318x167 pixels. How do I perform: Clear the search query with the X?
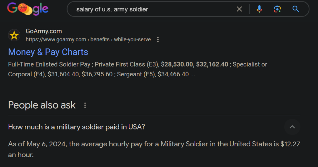[x=239, y=9]
